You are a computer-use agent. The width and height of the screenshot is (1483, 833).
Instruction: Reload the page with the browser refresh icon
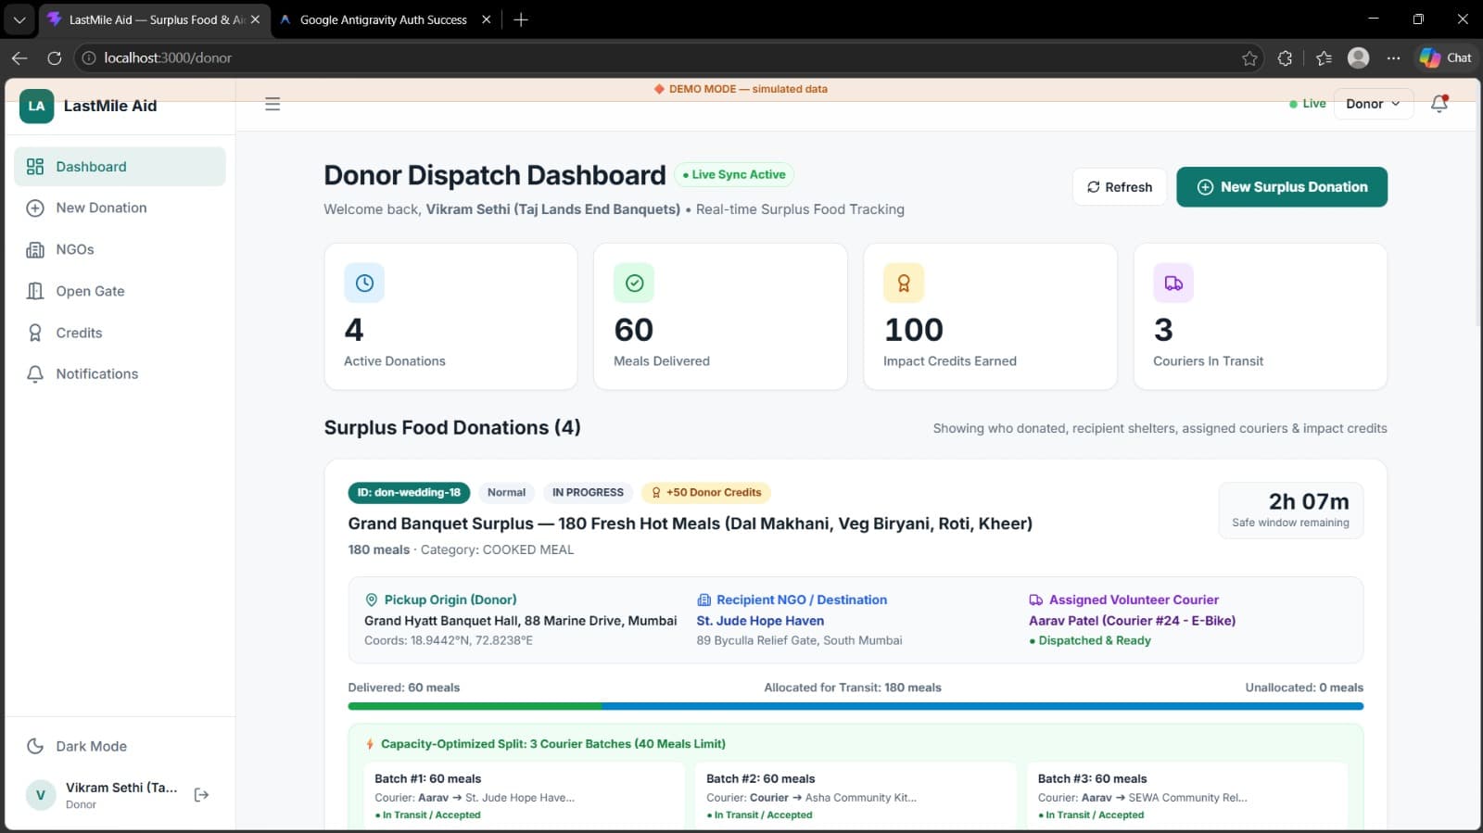click(55, 57)
